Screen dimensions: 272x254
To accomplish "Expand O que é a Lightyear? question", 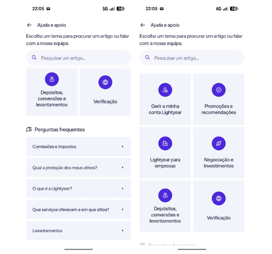I will 78,188.
